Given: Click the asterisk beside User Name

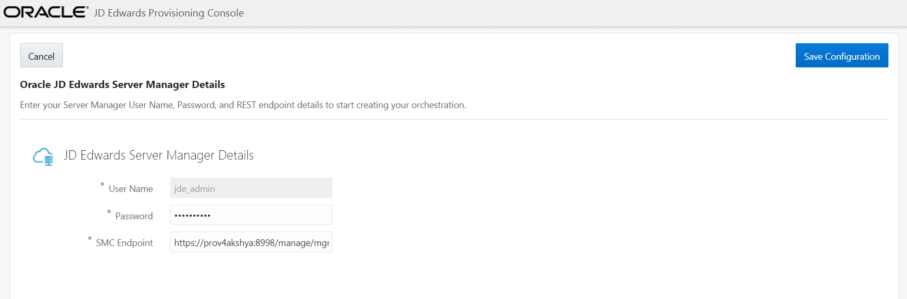Looking at the screenshot, I should tap(102, 186).
